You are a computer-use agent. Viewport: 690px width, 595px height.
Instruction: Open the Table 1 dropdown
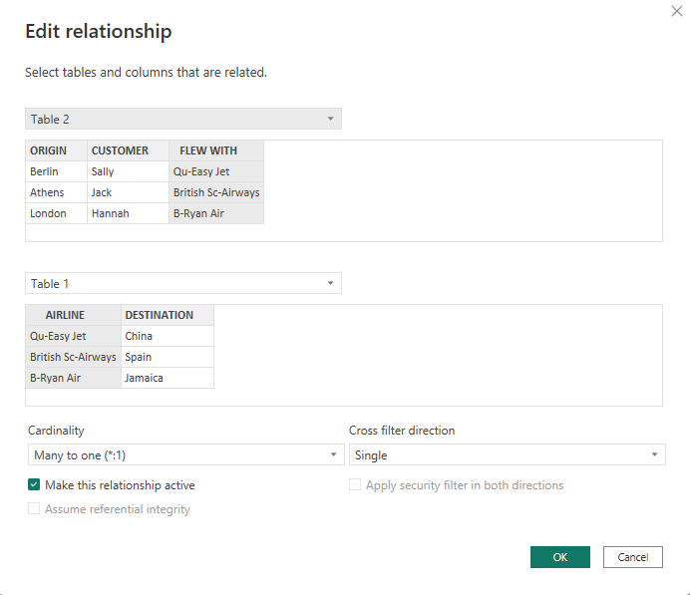point(182,284)
